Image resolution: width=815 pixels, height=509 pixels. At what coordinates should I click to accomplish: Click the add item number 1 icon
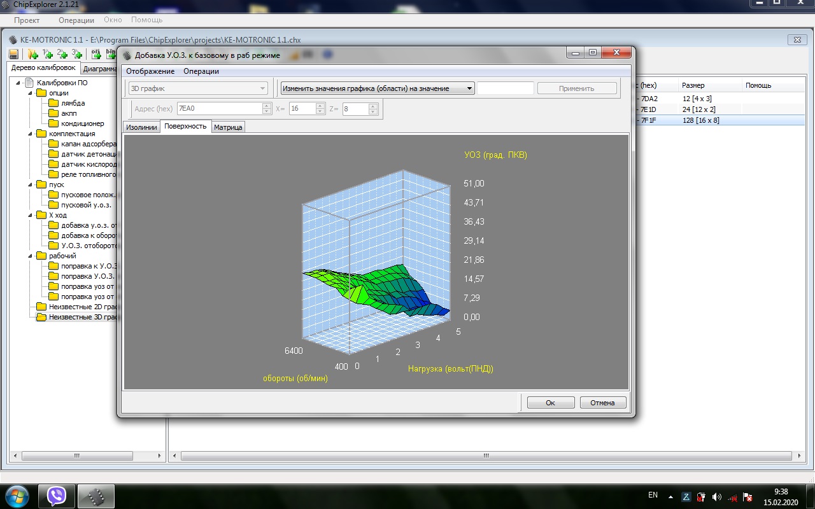pyautogui.click(x=48, y=54)
